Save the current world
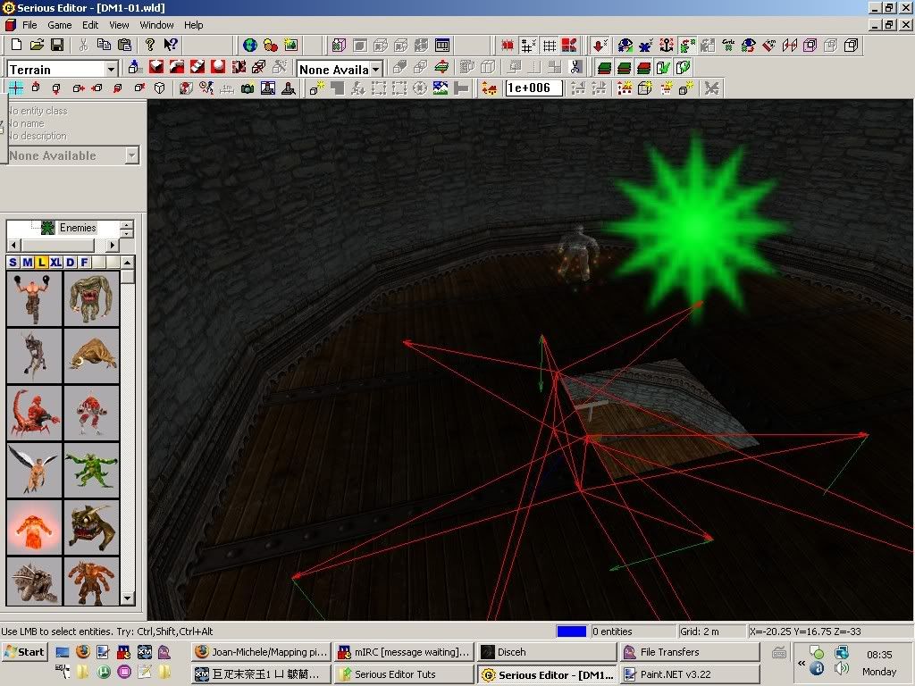The width and height of the screenshot is (915, 686). click(x=57, y=45)
